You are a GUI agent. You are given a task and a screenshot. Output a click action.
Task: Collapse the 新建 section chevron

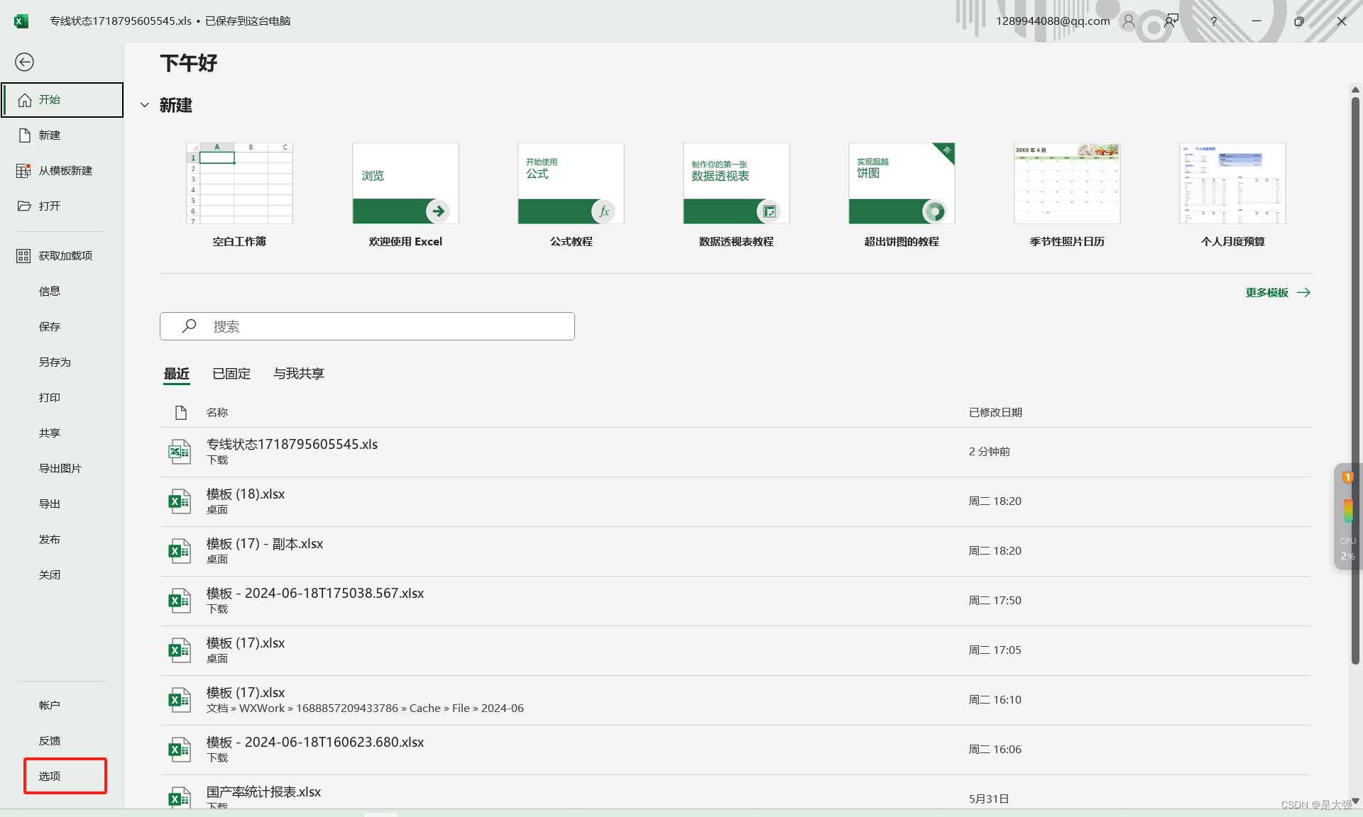pyautogui.click(x=145, y=106)
